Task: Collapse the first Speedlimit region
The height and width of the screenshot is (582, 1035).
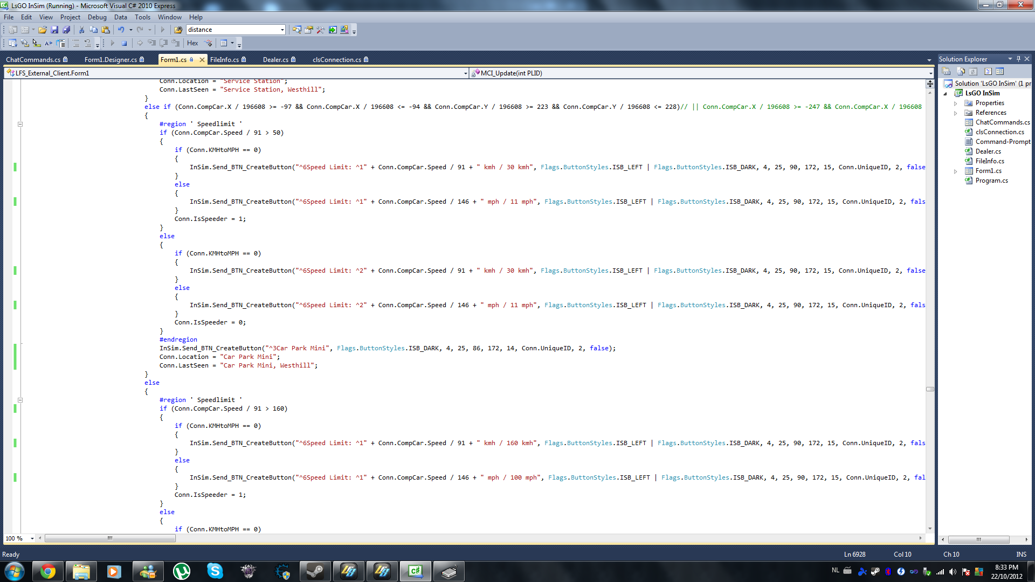Action: (x=20, y=124)
